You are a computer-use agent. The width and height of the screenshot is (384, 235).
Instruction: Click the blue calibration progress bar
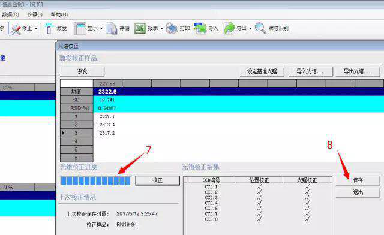point(95,181)
